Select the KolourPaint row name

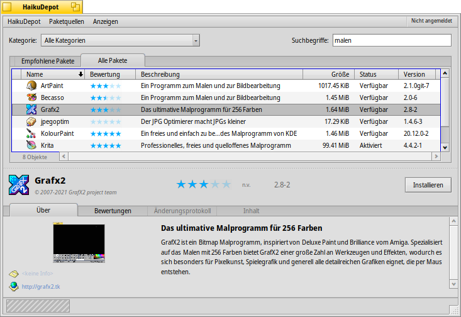tap(57, 133)
